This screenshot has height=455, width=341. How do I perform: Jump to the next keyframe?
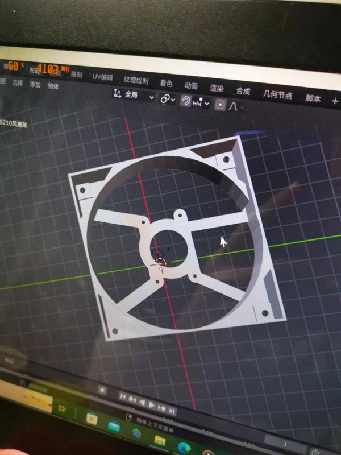click(161, 408)
